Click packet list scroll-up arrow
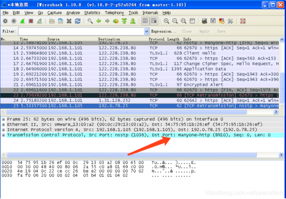The height and width of the screenshot is (199, 286). pos(282,39)
